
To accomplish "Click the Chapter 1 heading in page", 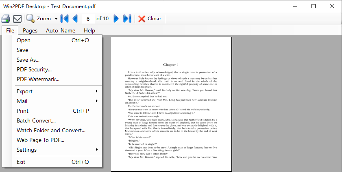I will click(x=171, y=64).
